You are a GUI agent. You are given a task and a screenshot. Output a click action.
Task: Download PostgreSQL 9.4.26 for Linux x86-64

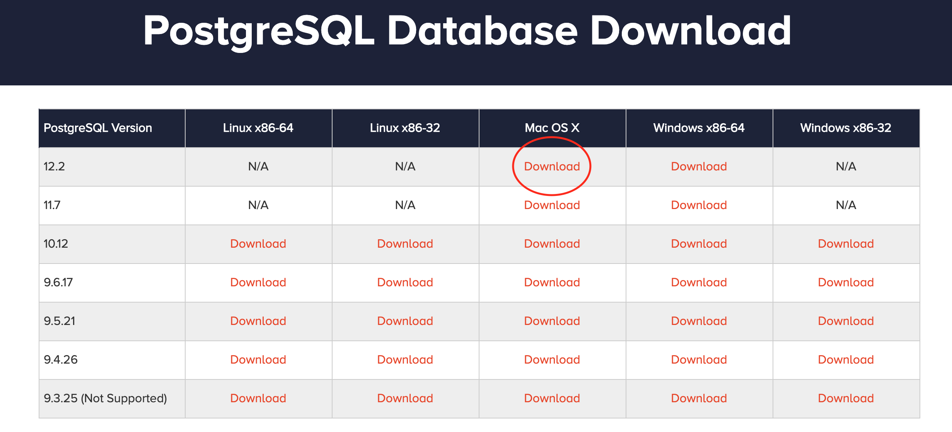[x=258, y=360]
